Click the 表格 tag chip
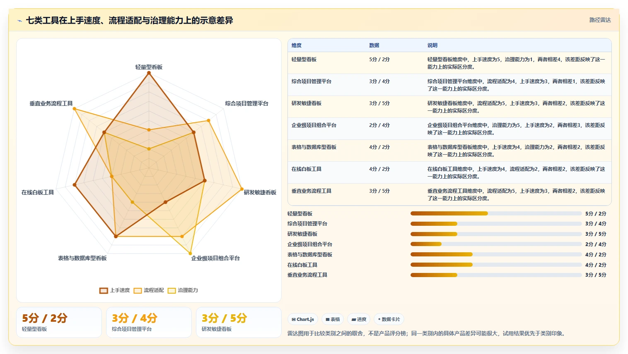The width and height of the screenshot is (628, 354). (x=333, y=319)
